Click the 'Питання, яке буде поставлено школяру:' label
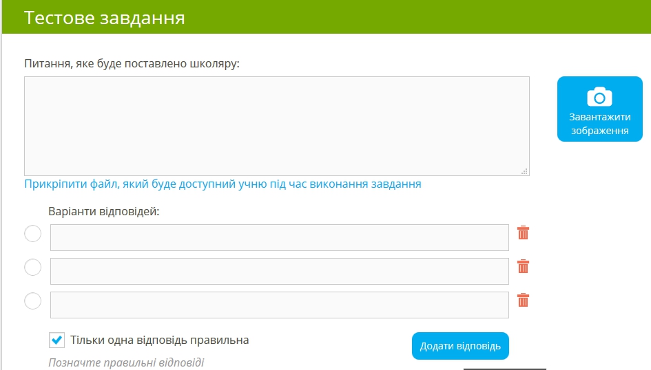The height and width of the screenshot is (370, 651). click(132, 63)
